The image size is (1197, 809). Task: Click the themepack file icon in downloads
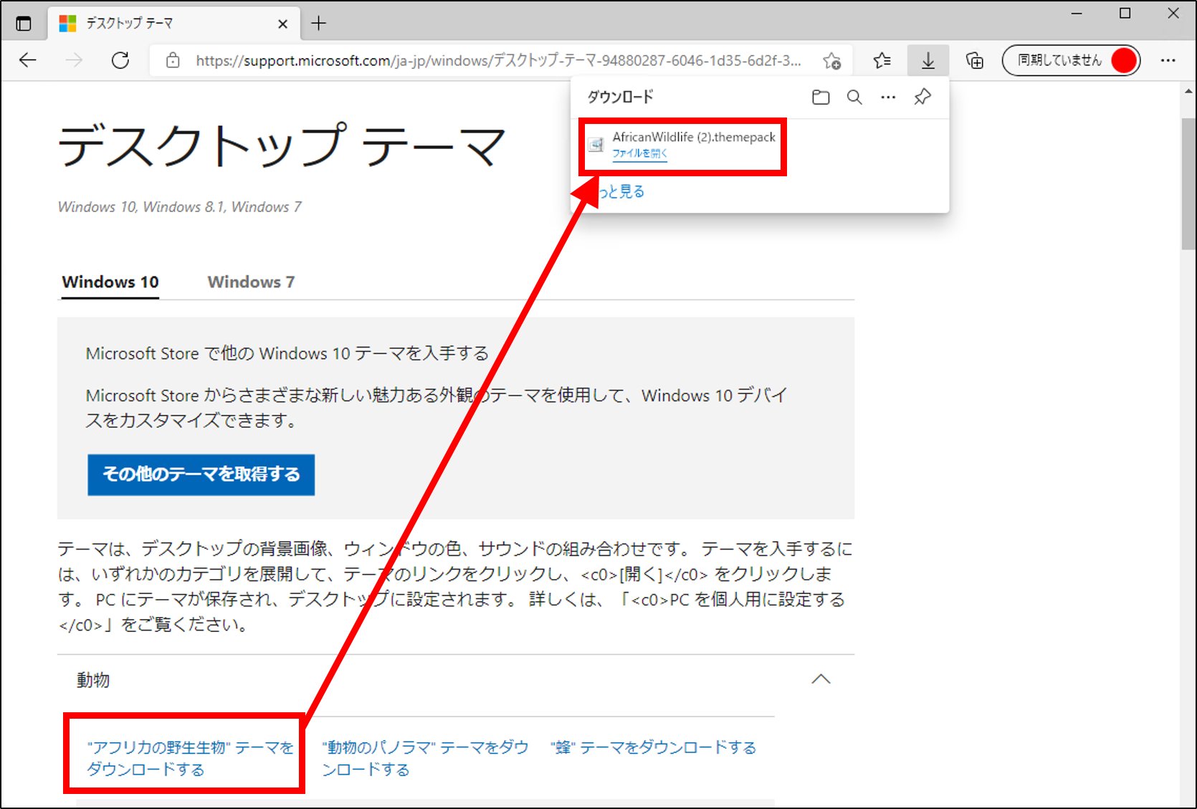coord(596,145)
